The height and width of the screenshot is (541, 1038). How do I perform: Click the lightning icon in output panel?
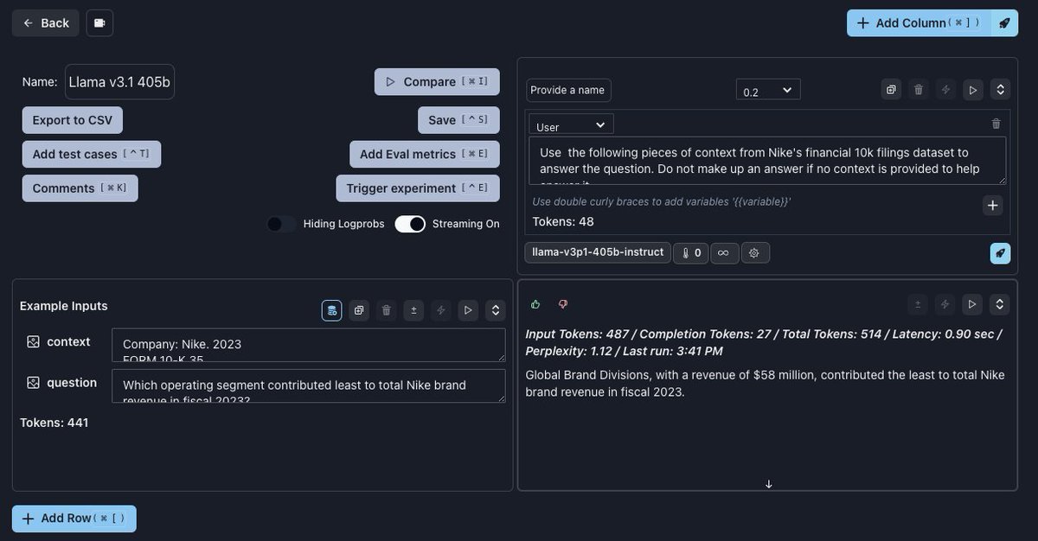[945, 304]
